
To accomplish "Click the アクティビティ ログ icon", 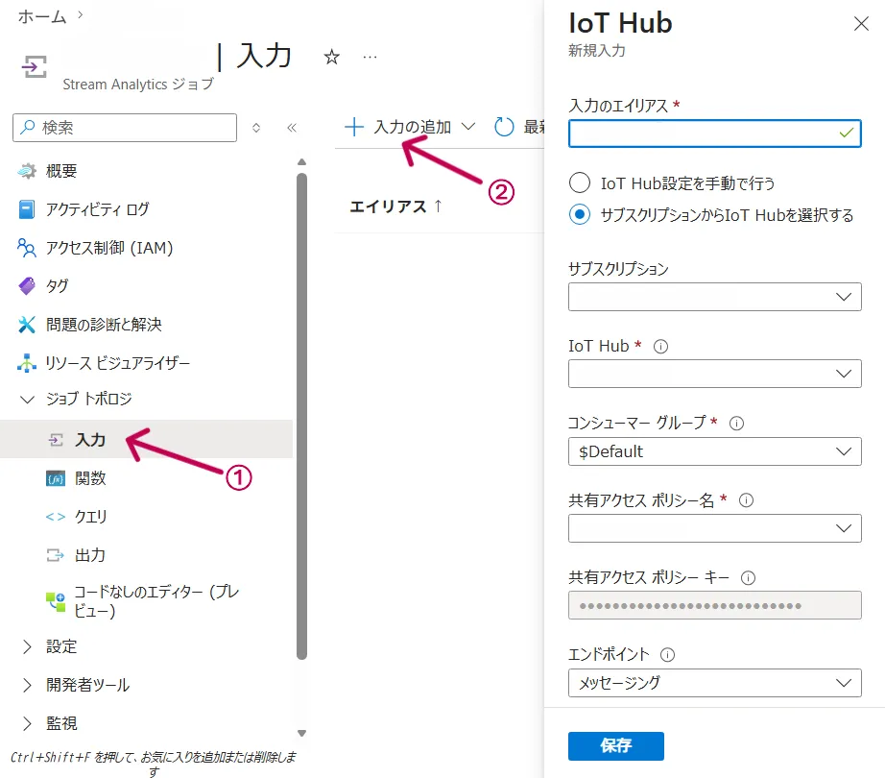I will tap(27, 208).
